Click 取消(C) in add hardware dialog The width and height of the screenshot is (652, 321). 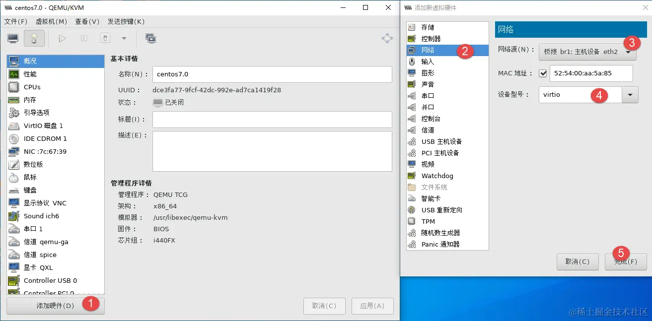[578, 261]
